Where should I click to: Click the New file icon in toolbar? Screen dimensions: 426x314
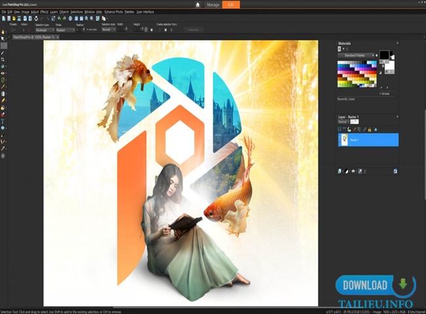coord(3,18)
